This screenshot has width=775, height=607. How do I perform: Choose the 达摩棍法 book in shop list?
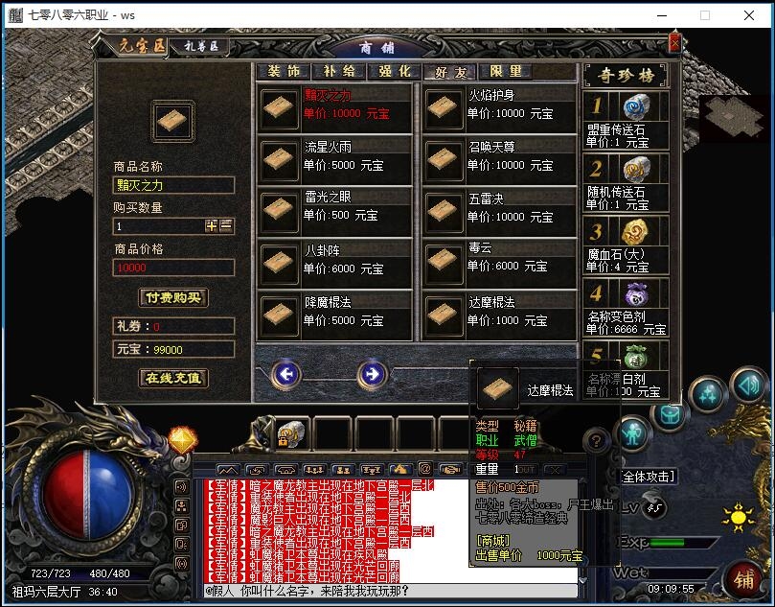(x=445, y=313)
